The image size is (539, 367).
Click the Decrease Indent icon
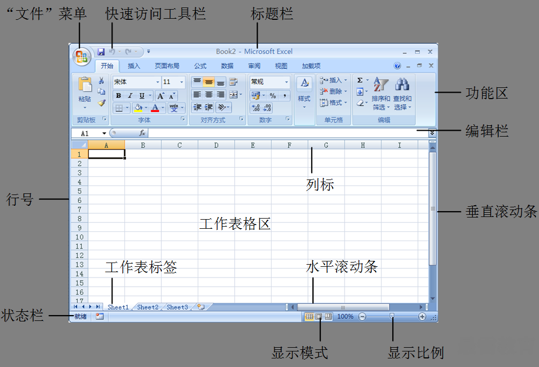point(197,108)
